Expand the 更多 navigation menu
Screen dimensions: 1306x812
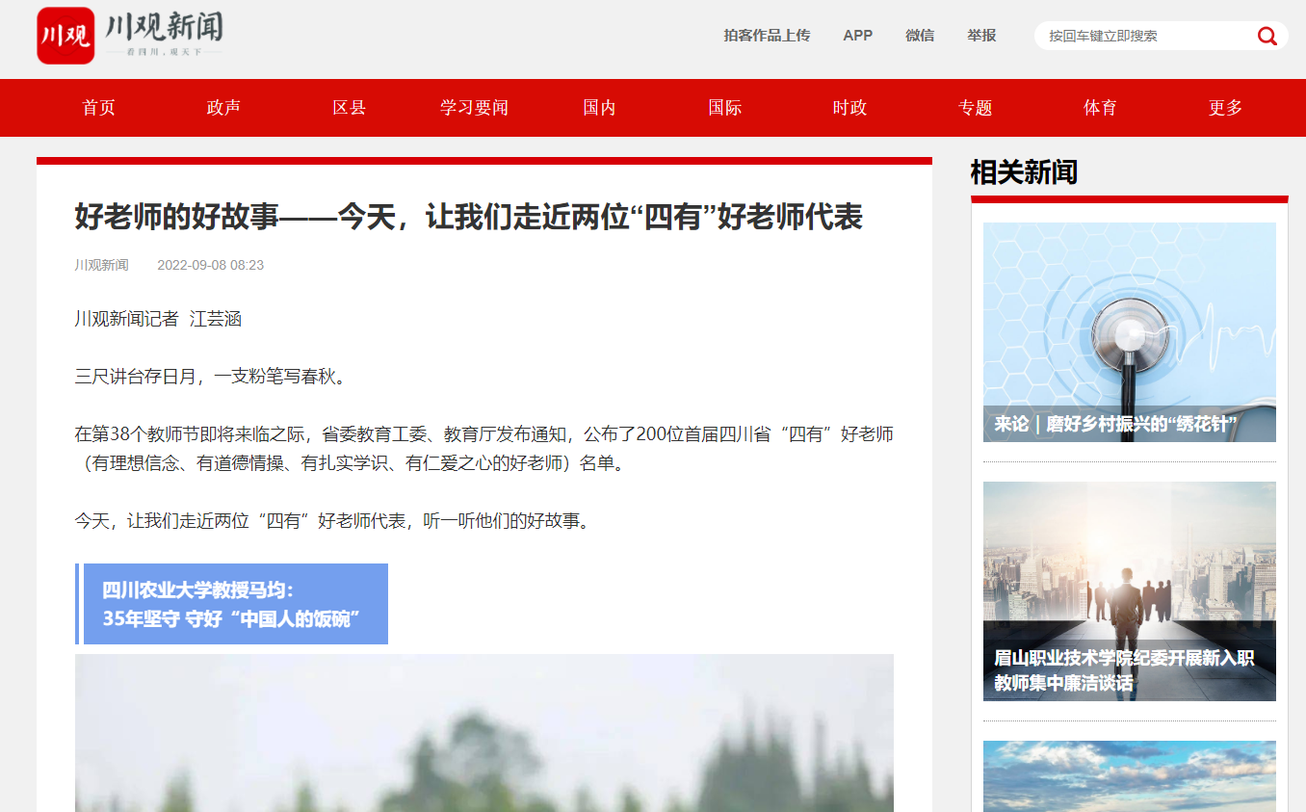(1225, 108)
